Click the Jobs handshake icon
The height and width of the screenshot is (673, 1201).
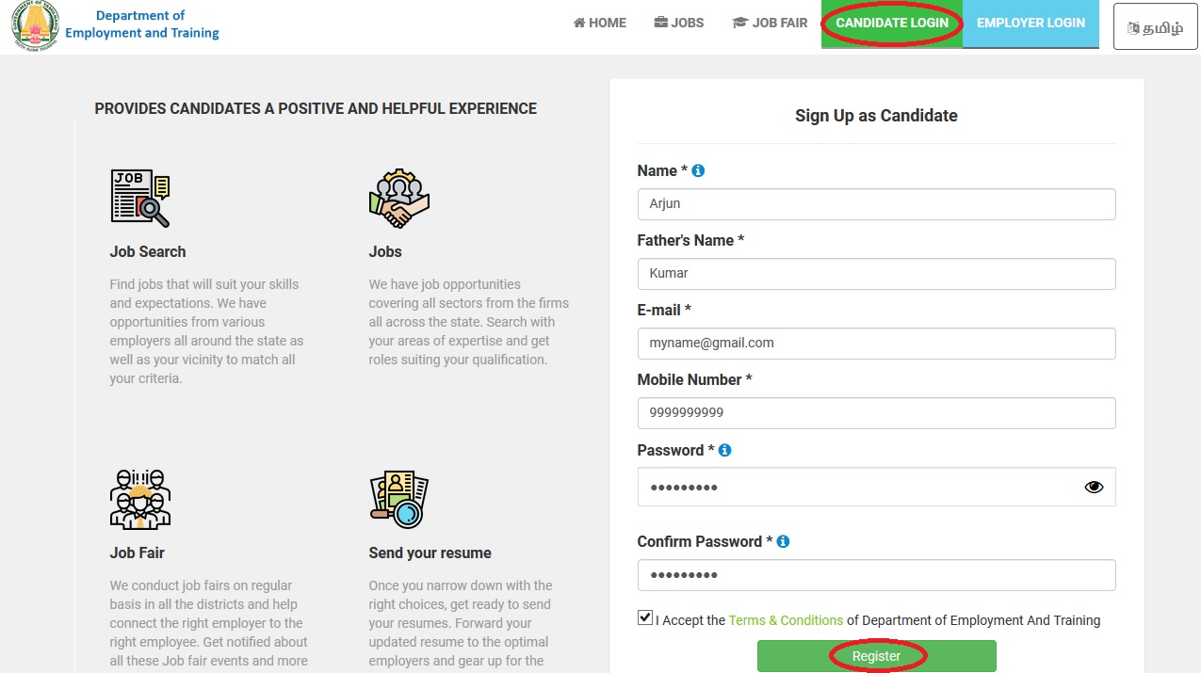[x=398, y=198]
